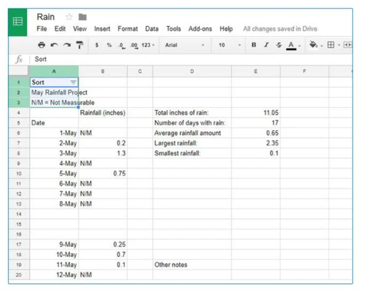
Task: Click the select-all corner box
Action: (x=19, y=71)
